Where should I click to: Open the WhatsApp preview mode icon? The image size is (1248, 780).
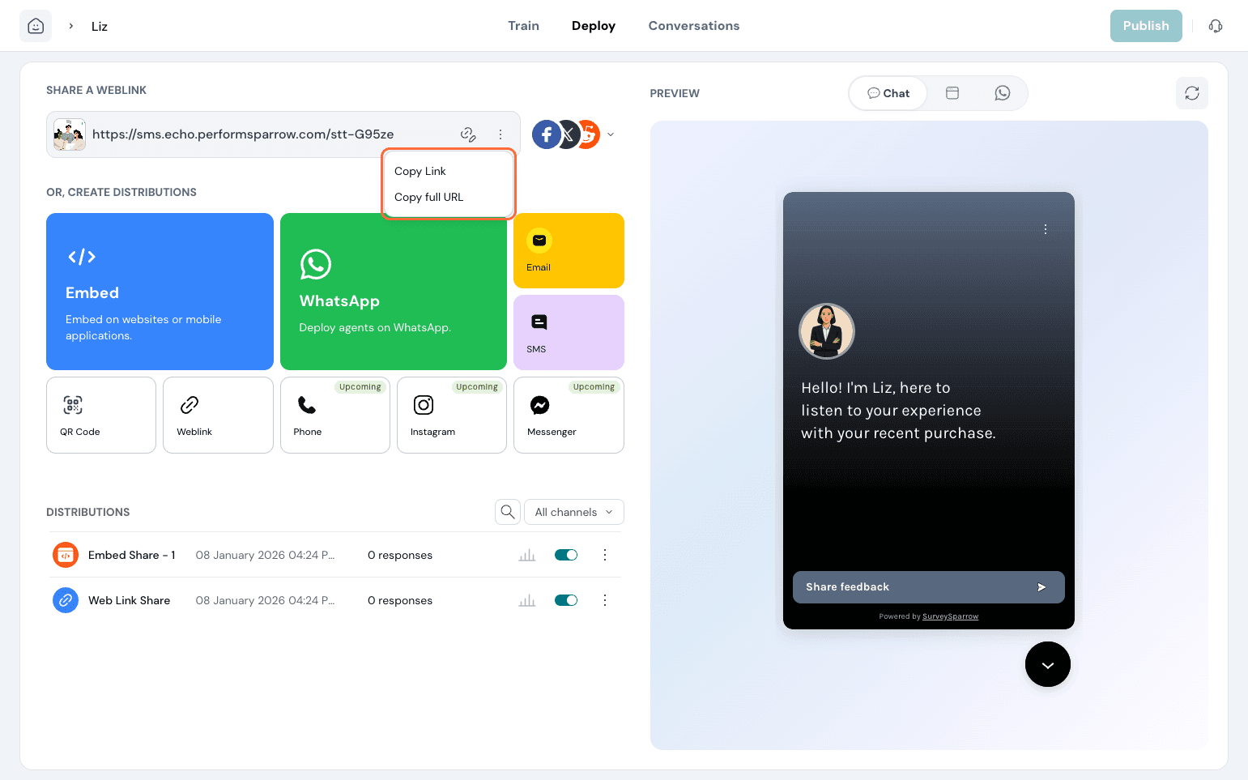coord(1002,93)
